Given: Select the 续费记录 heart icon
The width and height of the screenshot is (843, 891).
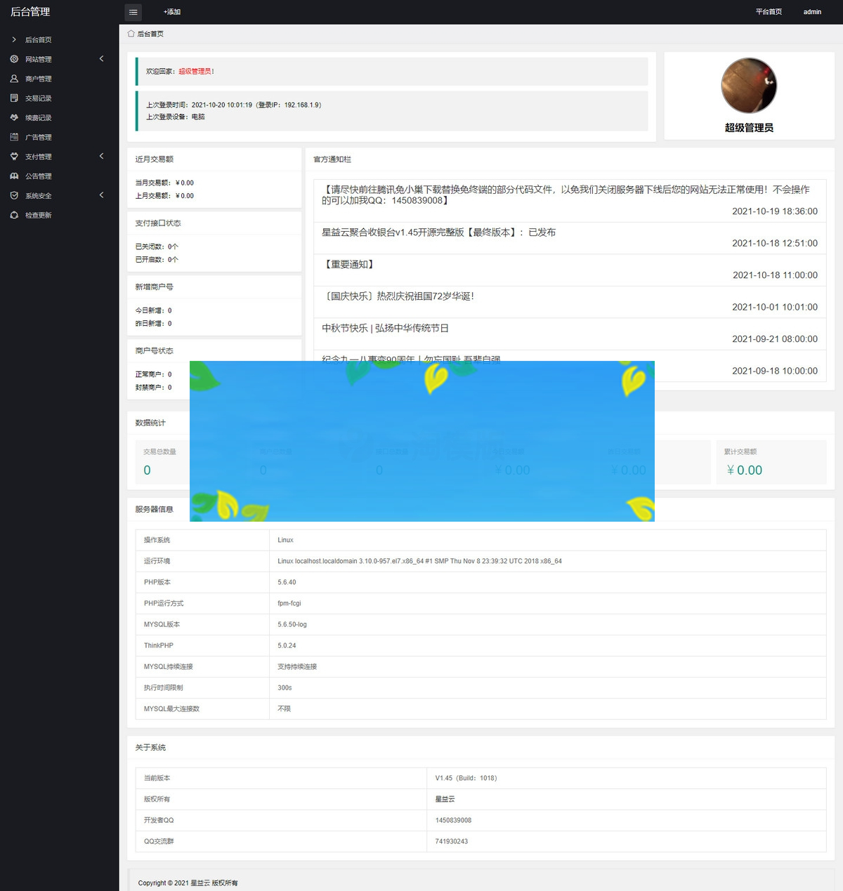Looking at the screenshot, I should pos(13,117).
